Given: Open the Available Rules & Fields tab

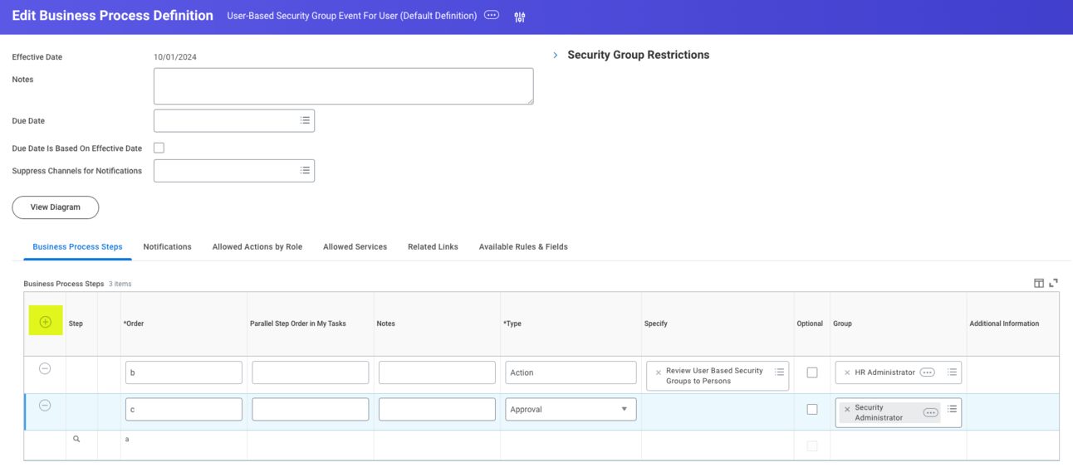Looking at the screenshot, I should click(x=523, y=246).
